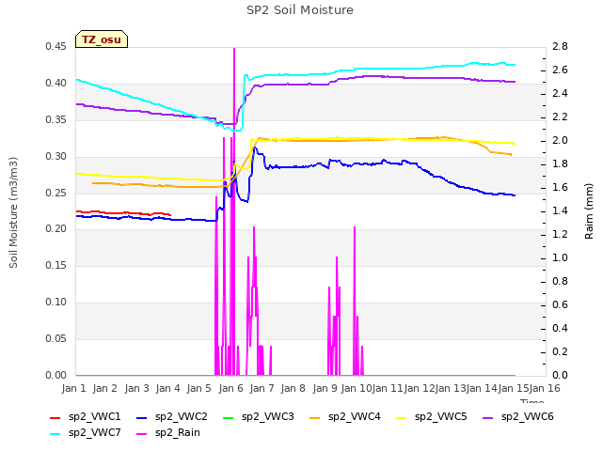602x451 pixels.
Task: Click the Jan 2 x-axis tick label
Action: tap(104, 388)
